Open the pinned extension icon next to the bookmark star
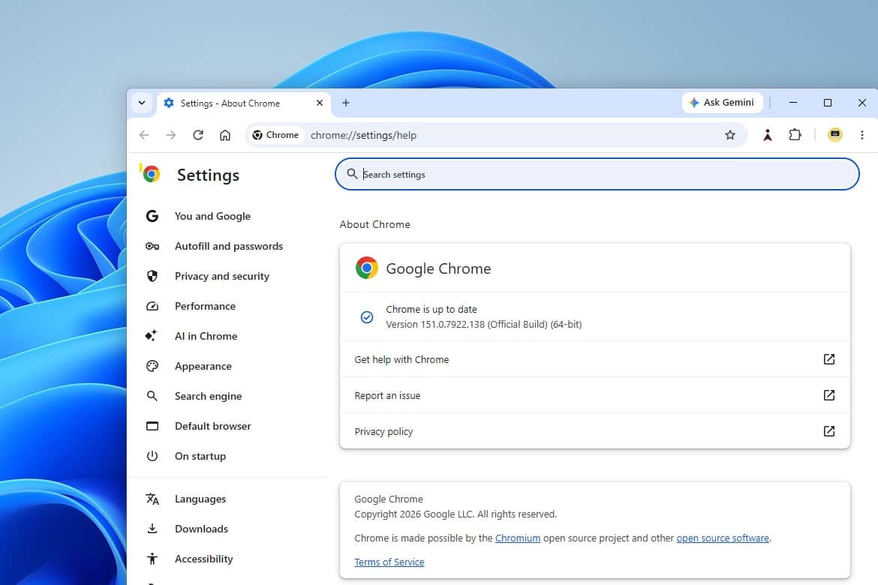 pos(767,135)
